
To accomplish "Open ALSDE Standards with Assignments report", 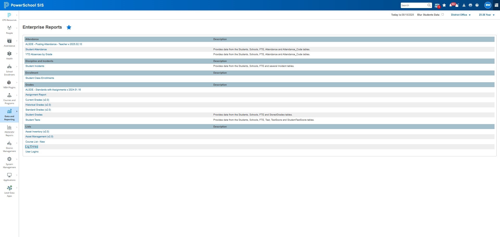I will (x=53, y=90).
